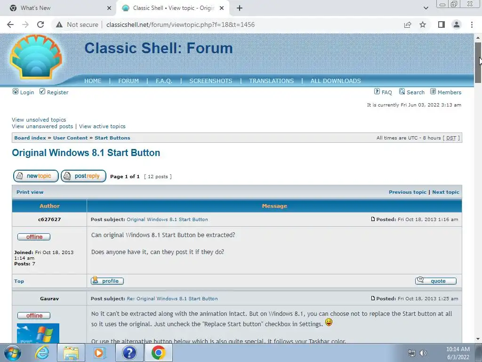This screenshot has width=482, height=362.
Task: Click the Not secure warning icon
Action: tap(59, 25)
